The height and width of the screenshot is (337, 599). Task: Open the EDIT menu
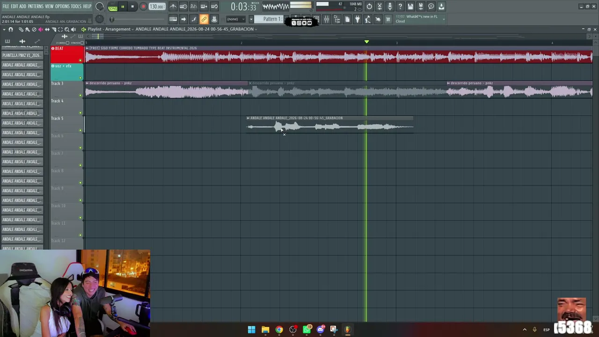click(14, 6)
